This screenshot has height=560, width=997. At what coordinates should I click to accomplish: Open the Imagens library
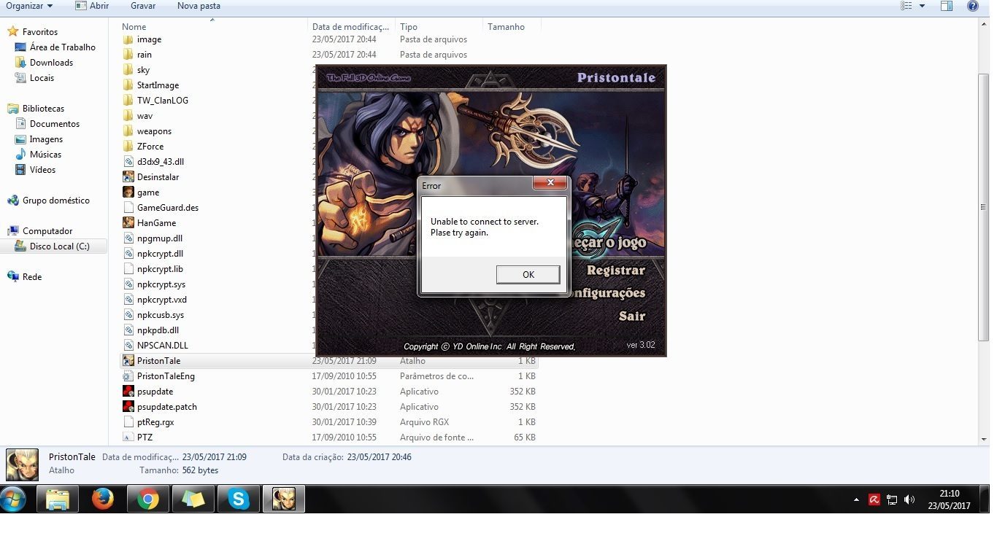(46, 139)
